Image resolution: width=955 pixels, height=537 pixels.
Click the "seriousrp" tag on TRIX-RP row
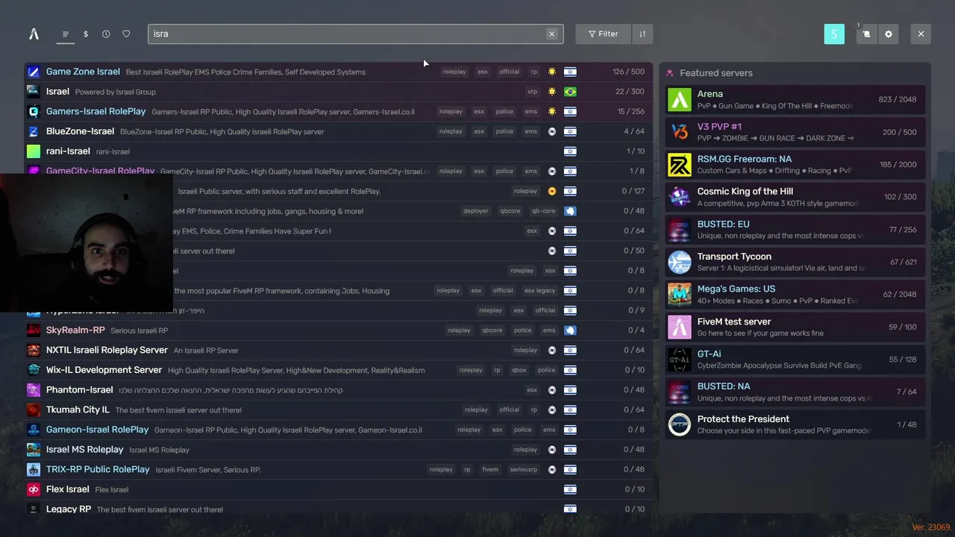click(523, 469)
